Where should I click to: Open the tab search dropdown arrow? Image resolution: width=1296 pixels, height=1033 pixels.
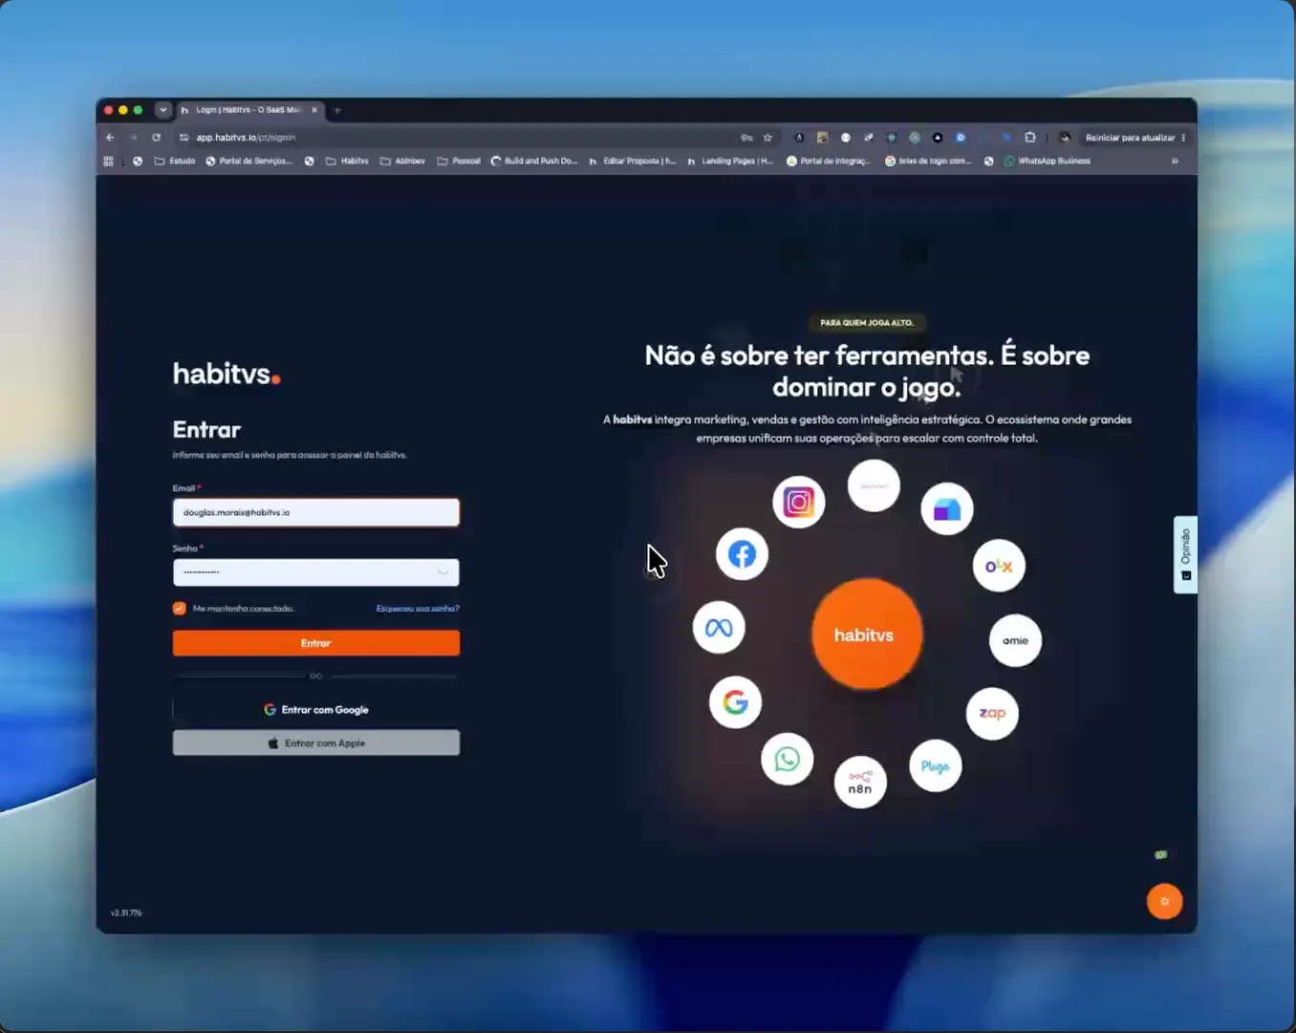point(163,110)
